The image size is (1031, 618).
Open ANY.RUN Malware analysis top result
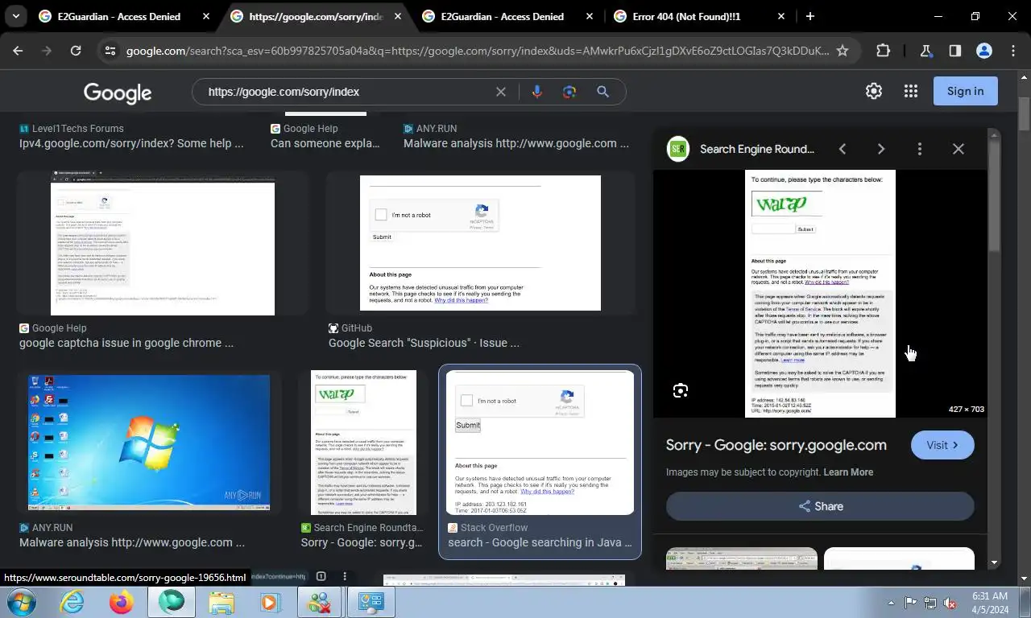516,143
